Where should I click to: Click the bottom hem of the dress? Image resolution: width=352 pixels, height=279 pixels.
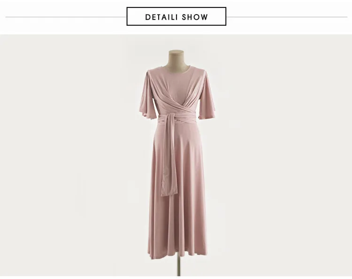(x=177, y=255)
